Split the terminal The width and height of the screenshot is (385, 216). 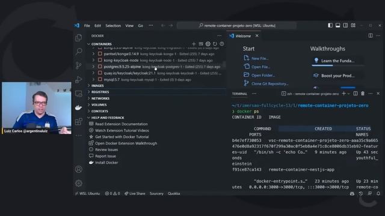click(x=356, y=94)
